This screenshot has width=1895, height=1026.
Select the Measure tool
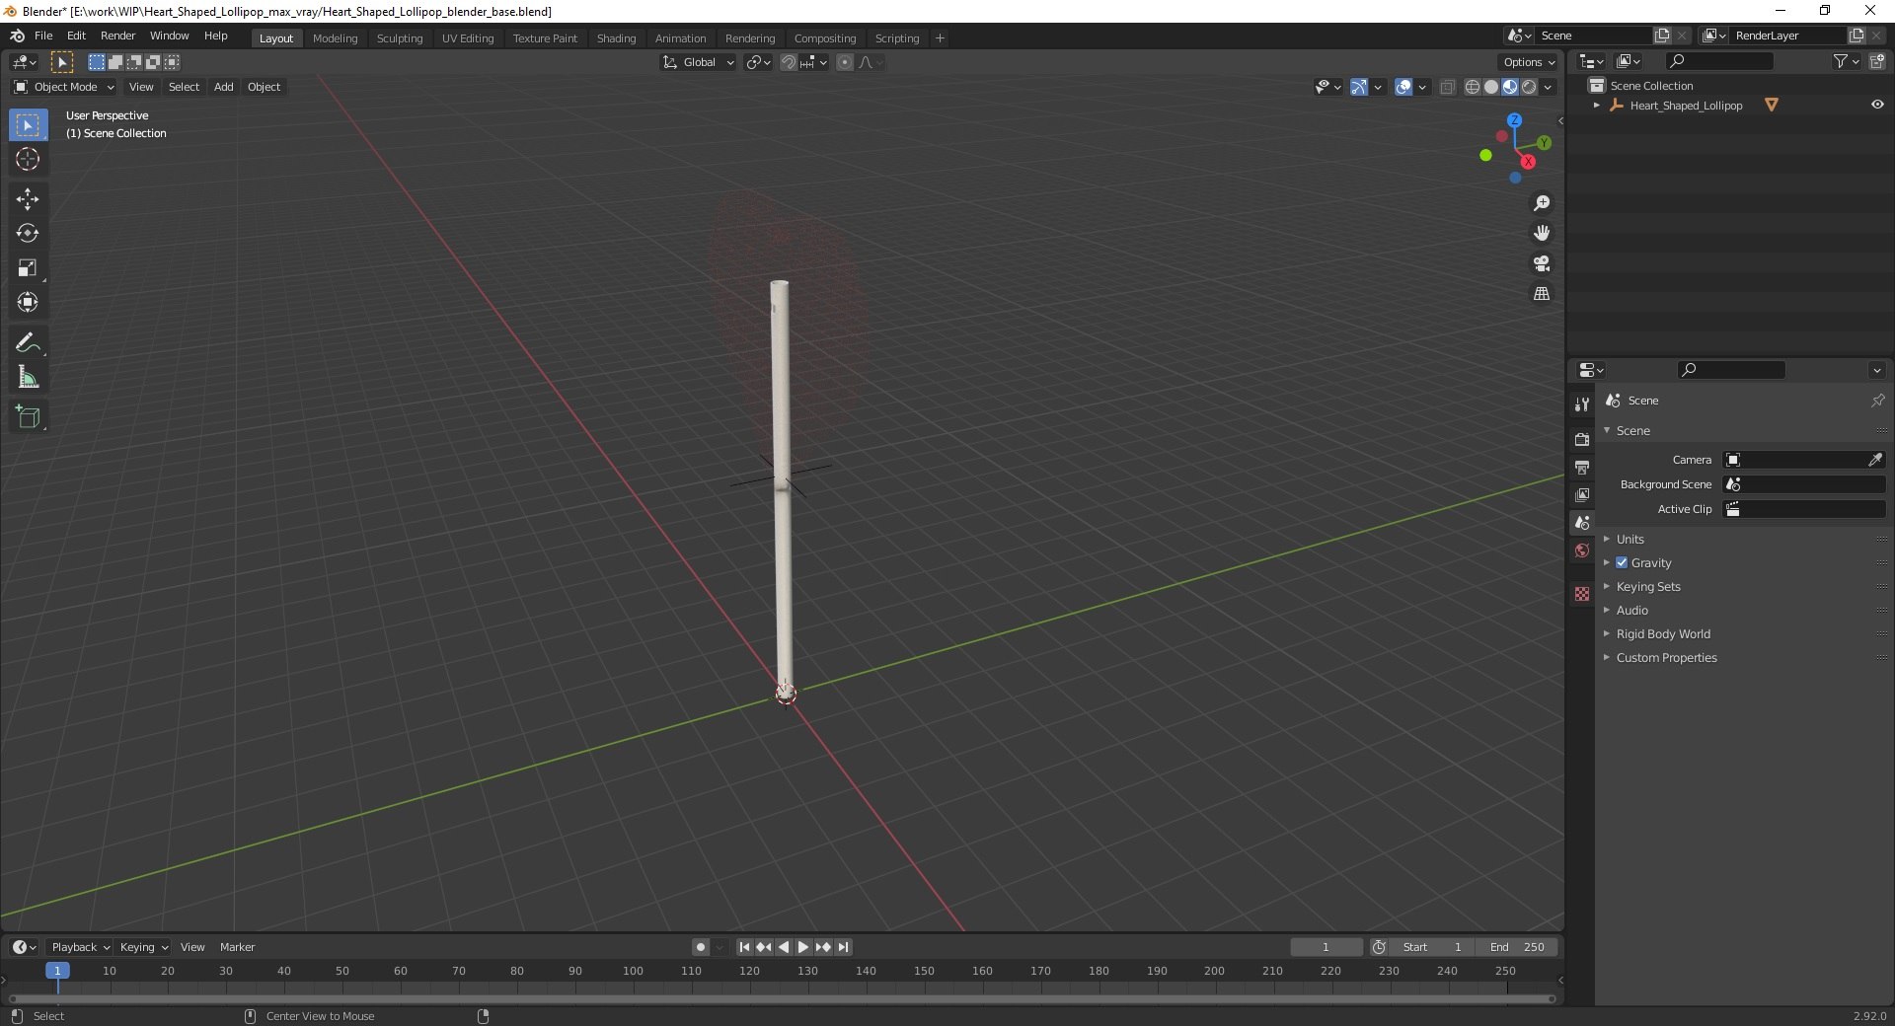(x=28, y=378)
